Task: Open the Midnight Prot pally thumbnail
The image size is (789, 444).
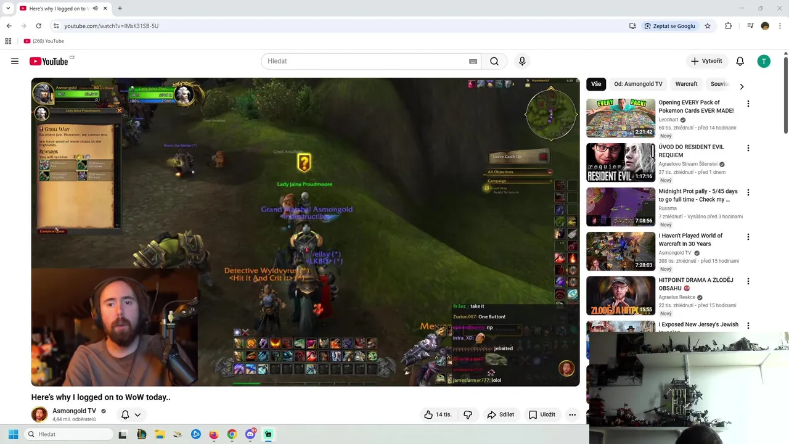Action: (x=621, y=207)
